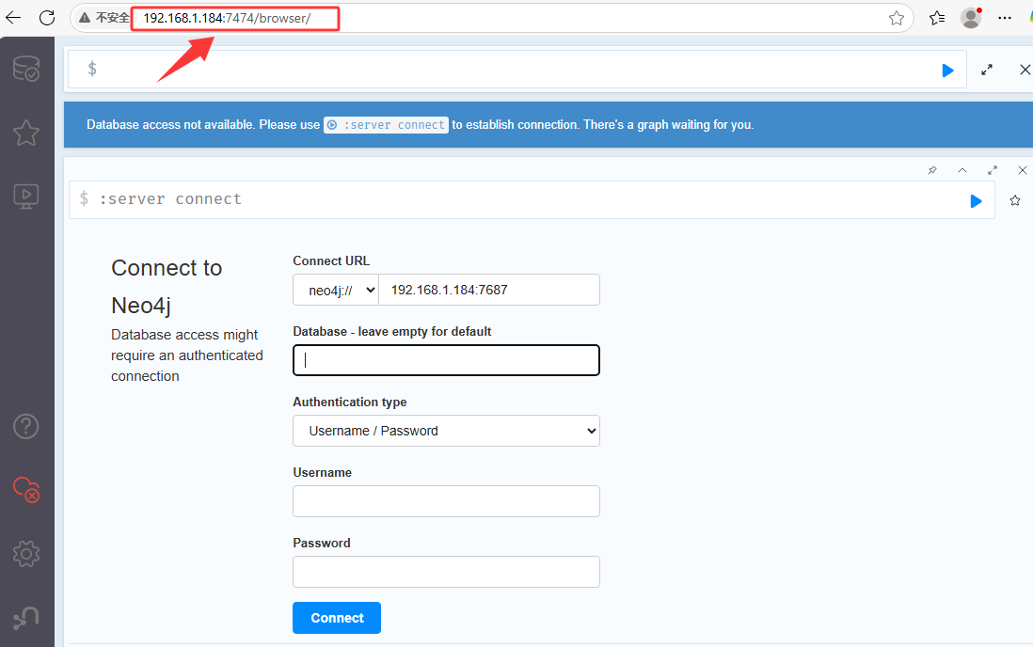
Task: Open the favorites star sidebar icon
Action: point(26,134)
